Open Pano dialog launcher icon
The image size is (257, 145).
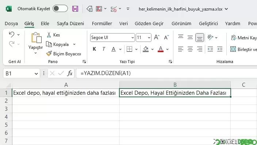[84, 62]
